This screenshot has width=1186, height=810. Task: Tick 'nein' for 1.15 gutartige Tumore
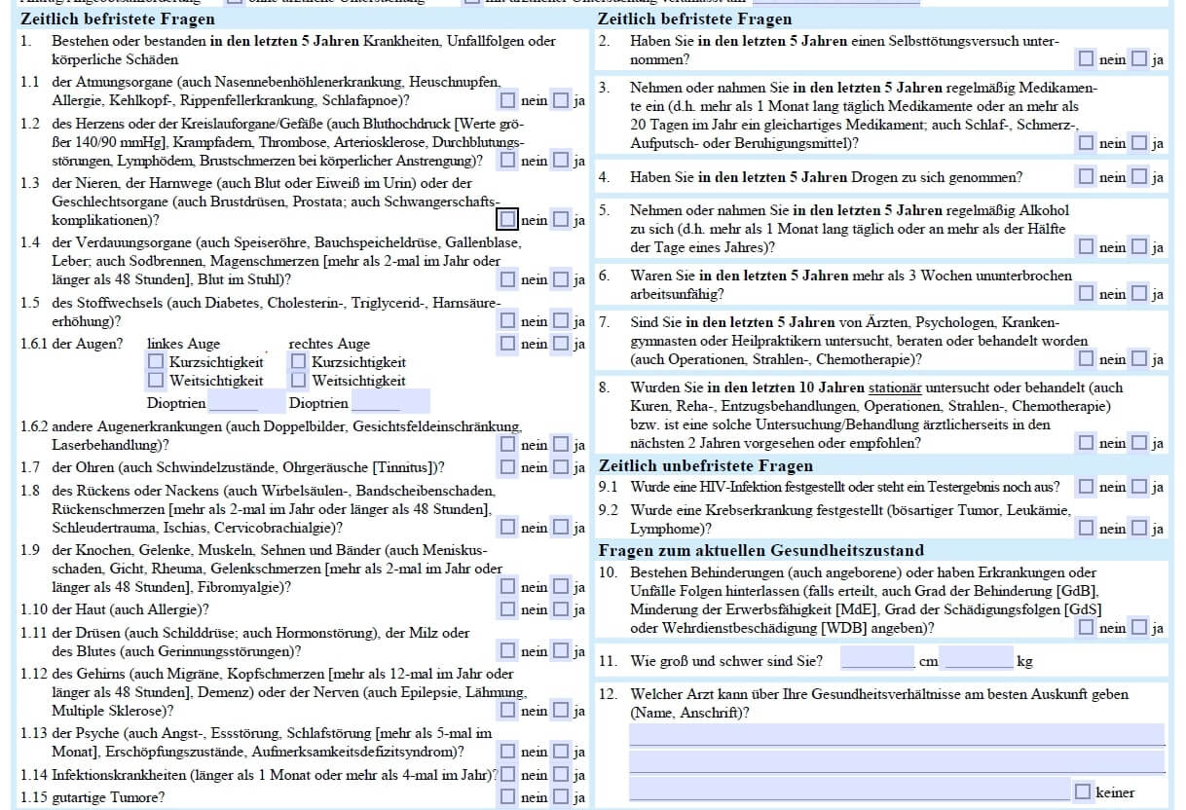pos(508,796)
